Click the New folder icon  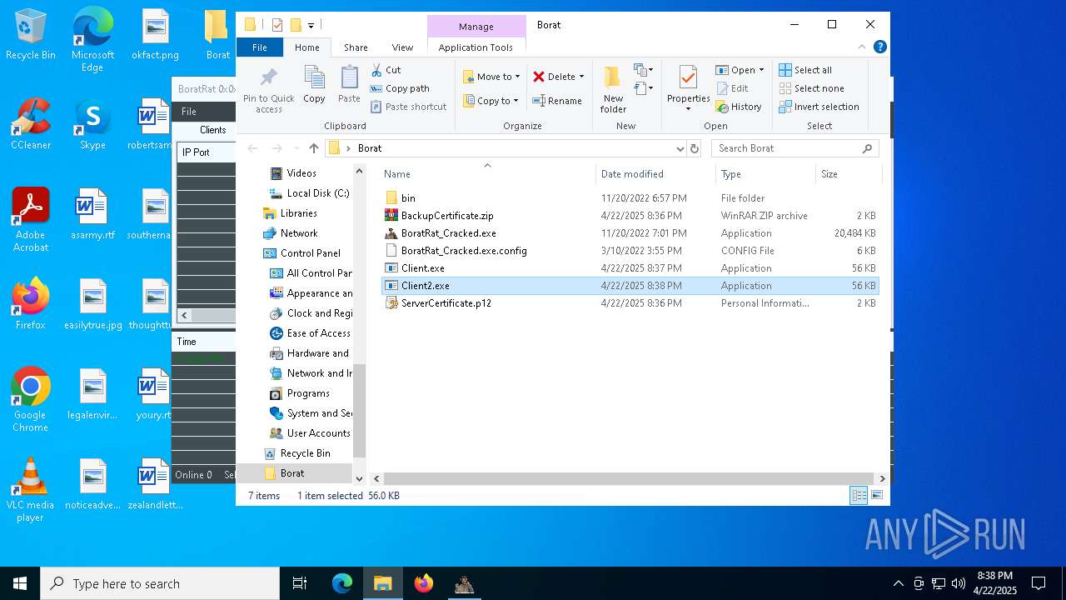click(x=613, y=77)
